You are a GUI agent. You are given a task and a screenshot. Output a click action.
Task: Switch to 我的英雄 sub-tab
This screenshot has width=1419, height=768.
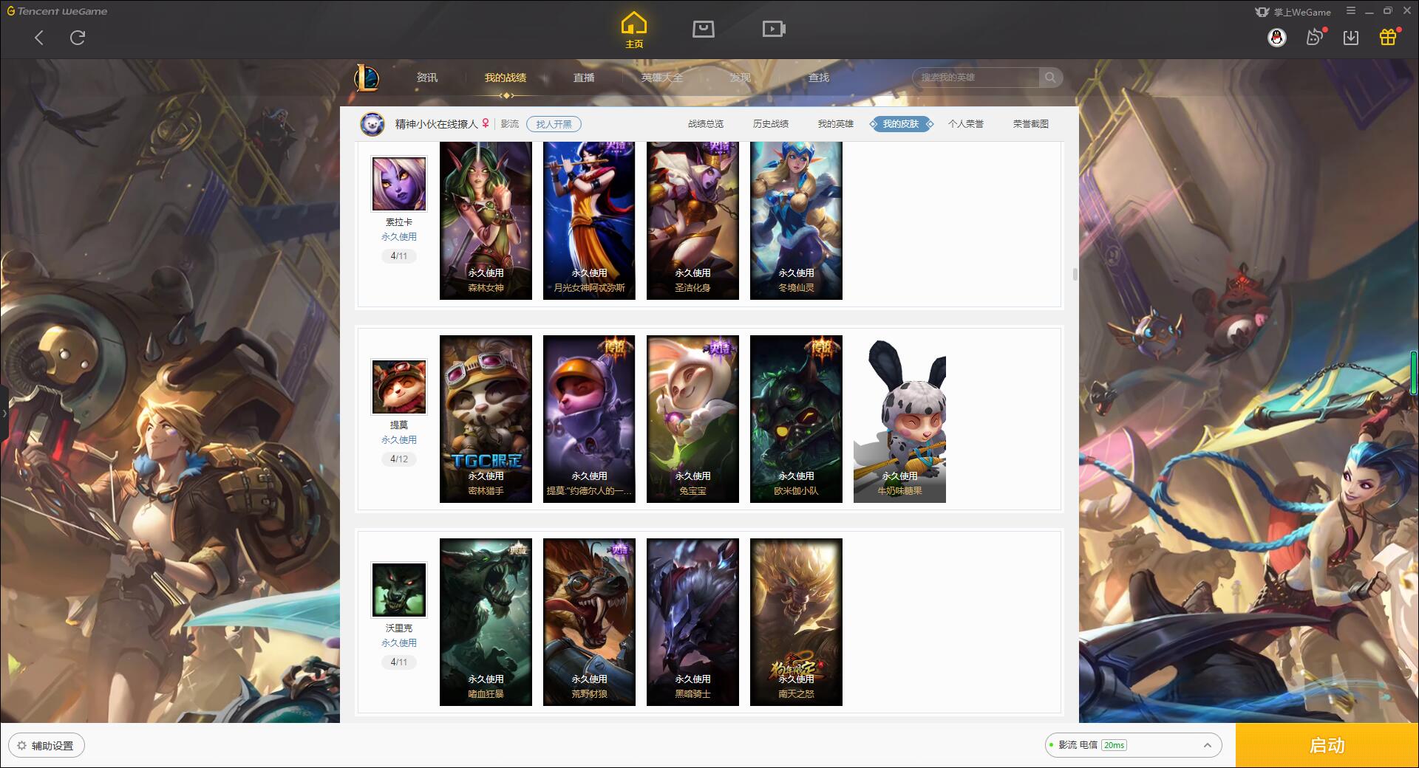click(835, 124)
